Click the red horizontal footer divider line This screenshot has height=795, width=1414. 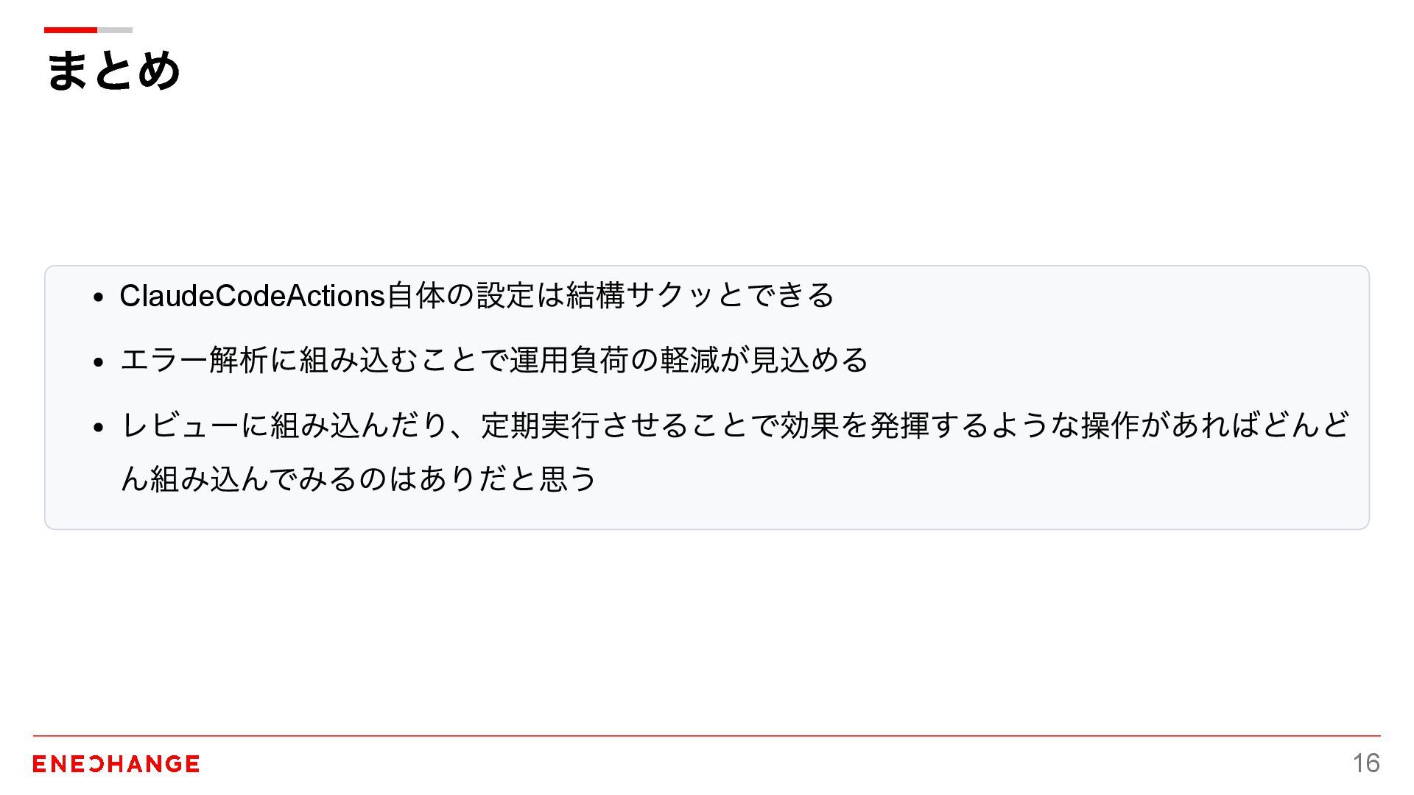click(707, 735)
